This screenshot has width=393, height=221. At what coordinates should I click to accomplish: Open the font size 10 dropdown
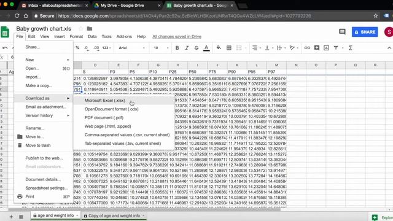[161, 48]
